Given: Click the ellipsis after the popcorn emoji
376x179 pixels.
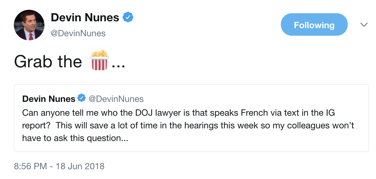Looking at the screenshot, I should (119, 66).
